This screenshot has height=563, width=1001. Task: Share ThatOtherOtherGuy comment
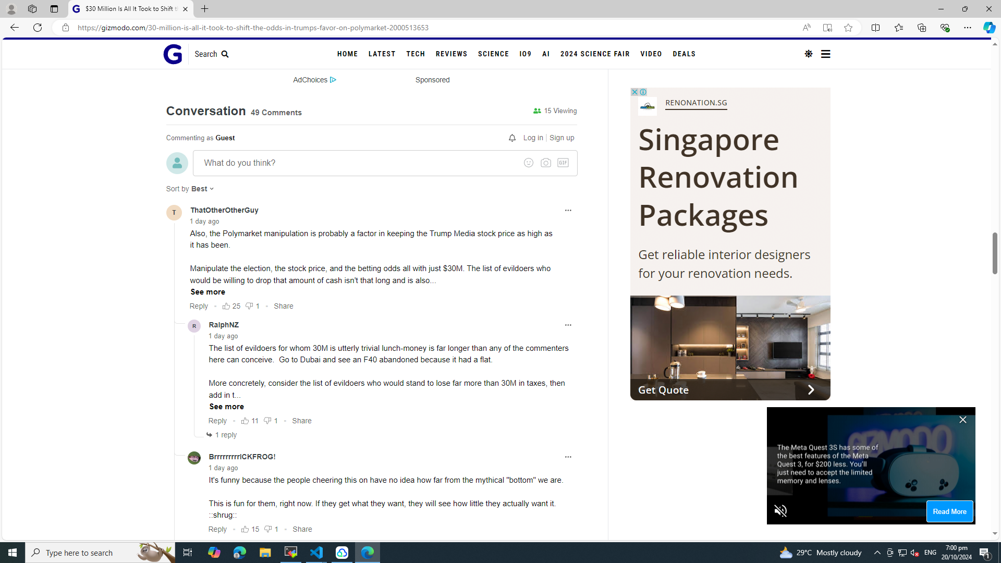click(x=283, y=306)
